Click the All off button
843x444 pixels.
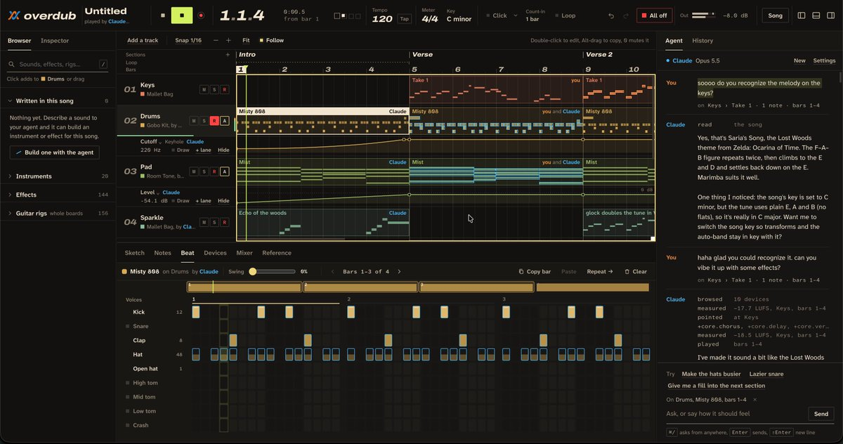pos(654,15)
